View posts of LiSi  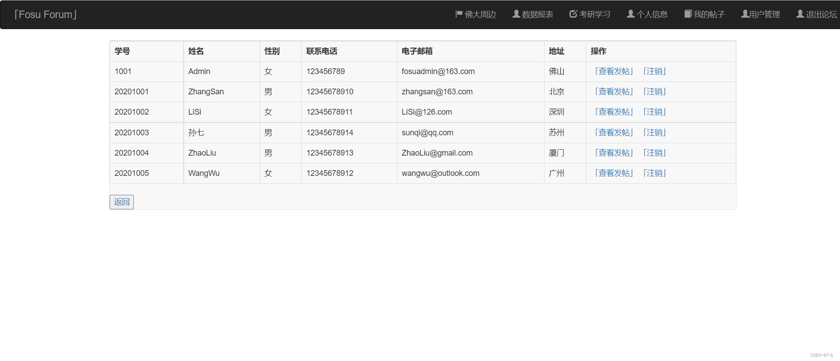point(614,112)
